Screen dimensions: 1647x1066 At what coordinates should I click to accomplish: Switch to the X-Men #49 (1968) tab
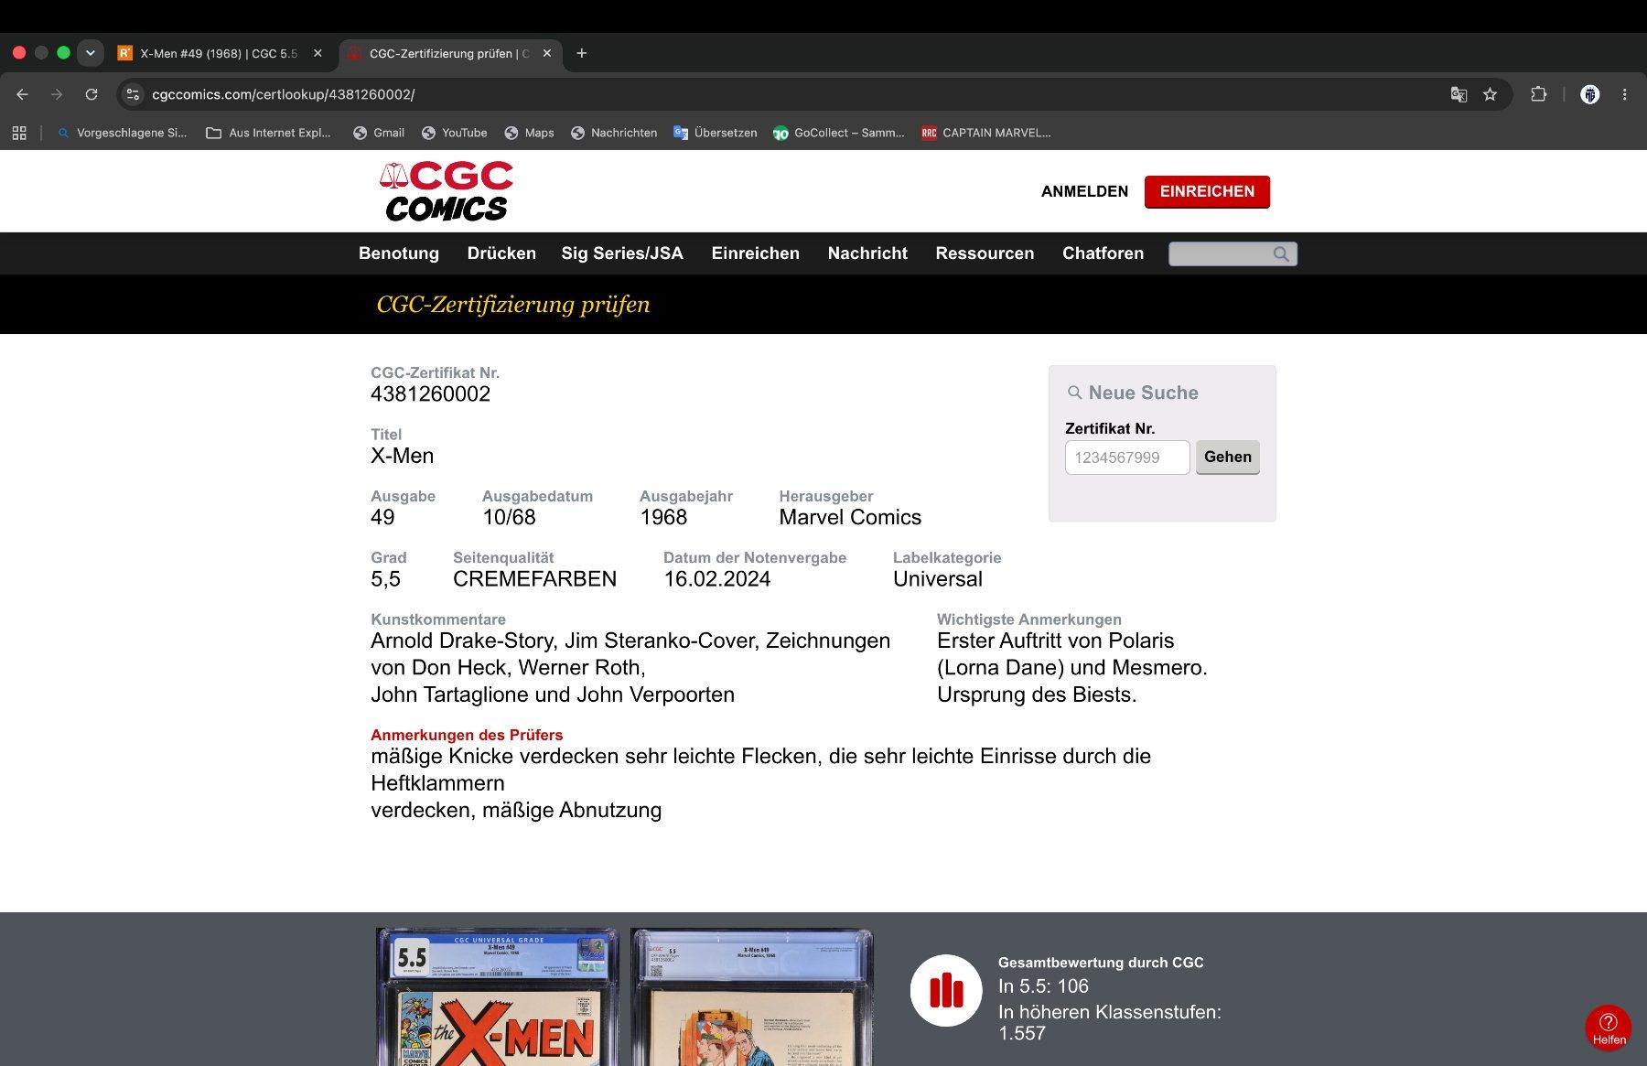pos(220,53)
